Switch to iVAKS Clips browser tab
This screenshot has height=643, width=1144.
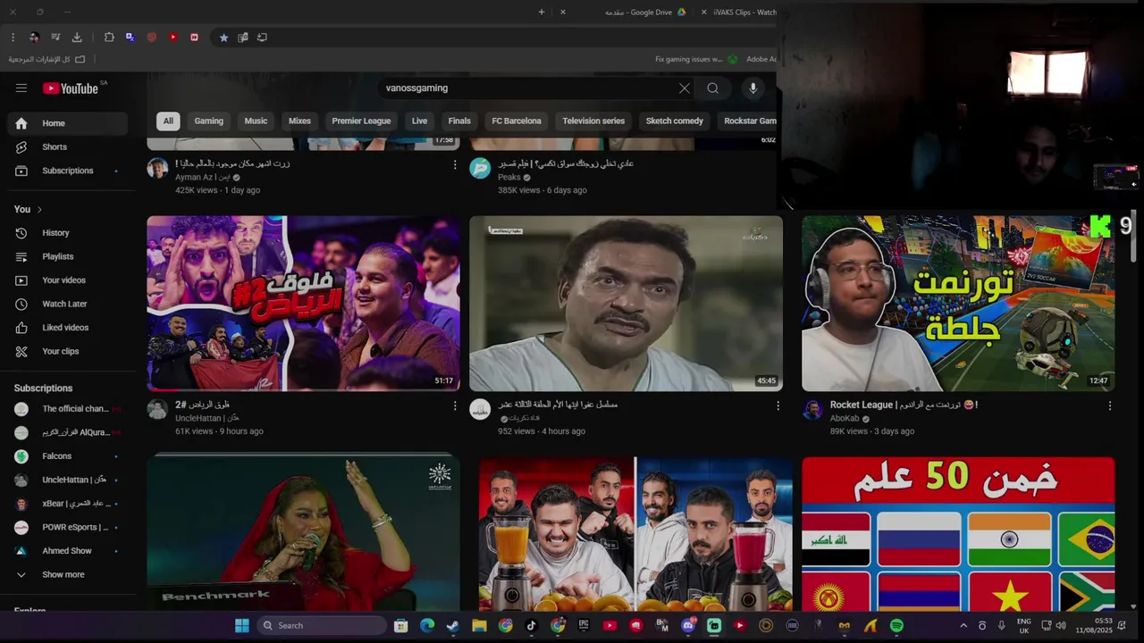(745, 13)
